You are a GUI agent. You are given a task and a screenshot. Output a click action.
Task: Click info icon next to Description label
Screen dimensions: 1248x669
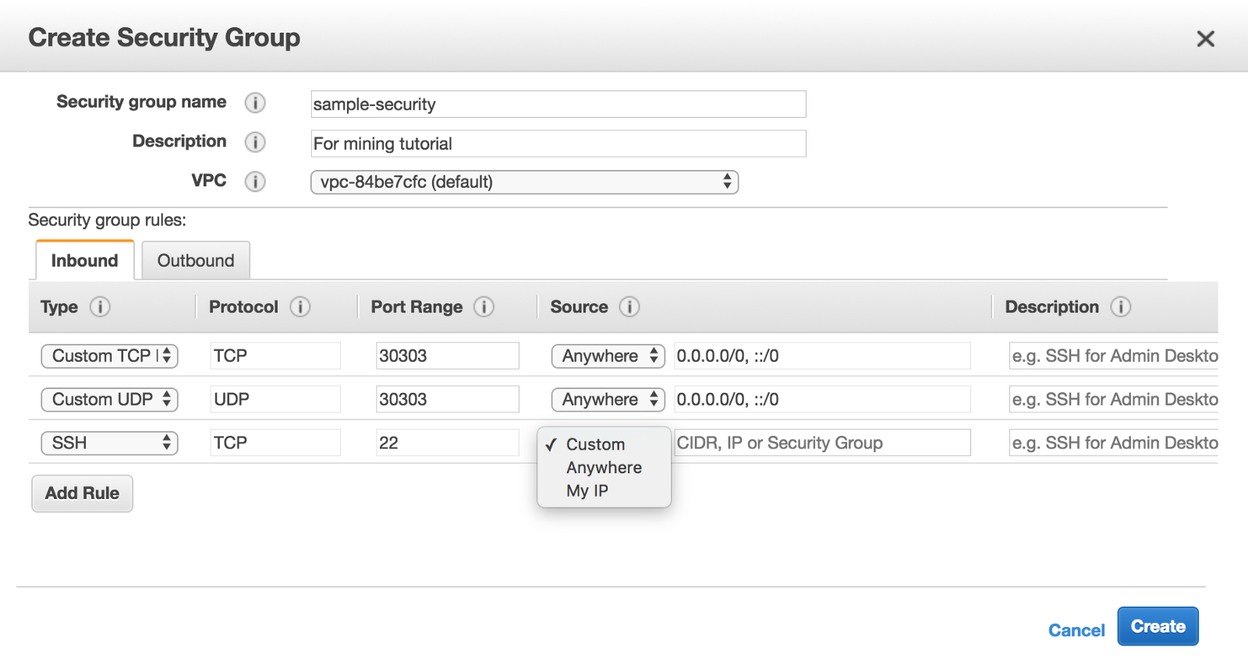(255, 142)
